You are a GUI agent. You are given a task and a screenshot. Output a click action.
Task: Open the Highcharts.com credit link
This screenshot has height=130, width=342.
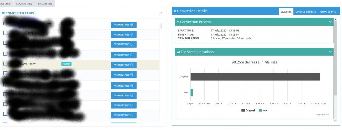coord(322,115)
